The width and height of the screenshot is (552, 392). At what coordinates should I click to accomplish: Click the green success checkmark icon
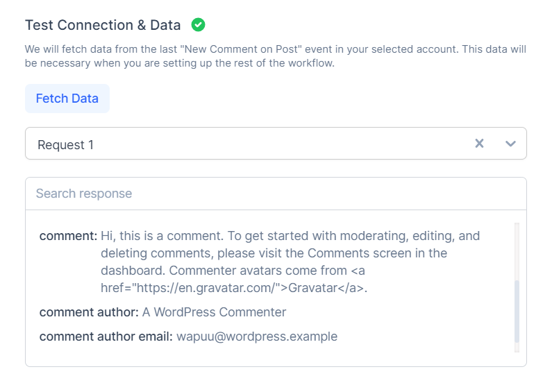coord(199,25)
